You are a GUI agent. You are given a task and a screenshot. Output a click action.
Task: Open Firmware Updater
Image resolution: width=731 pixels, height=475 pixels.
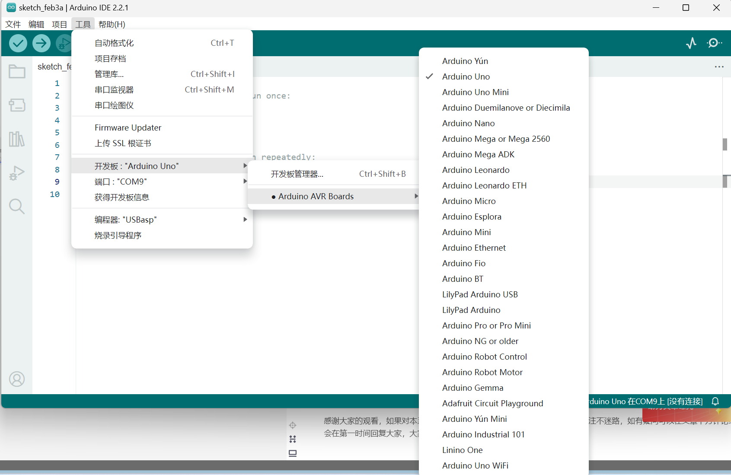162,128
